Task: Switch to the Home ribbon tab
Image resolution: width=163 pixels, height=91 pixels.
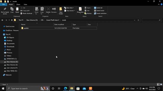Action: [x=11, y=5]
